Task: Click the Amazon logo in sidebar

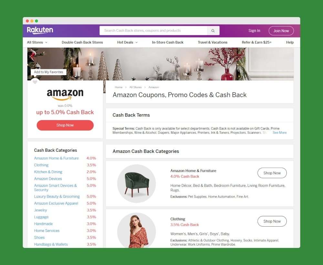Action: (x=65, y=95)
